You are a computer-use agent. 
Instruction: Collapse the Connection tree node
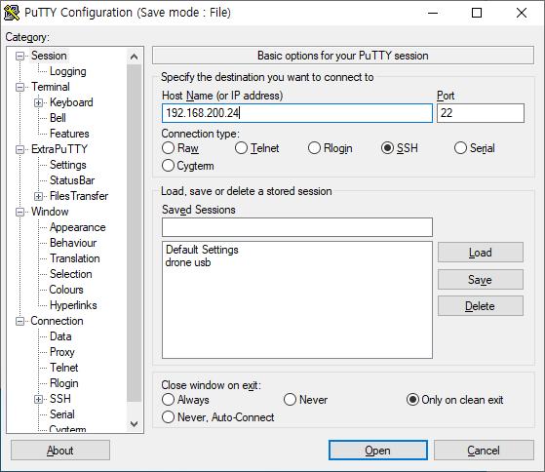click(x=20, y=321)
